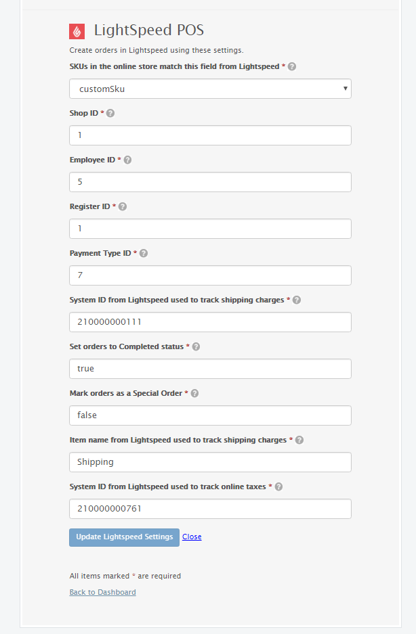The width and height of the screenshot is (416, 634).
Task: Click the LightSpeed flame logo icon
Action: click(x=77, y=32)
